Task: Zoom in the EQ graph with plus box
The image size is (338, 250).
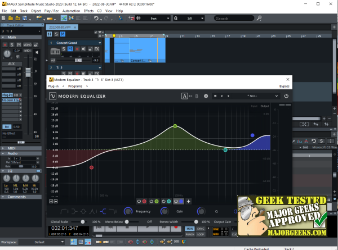Action: coord(51,202)
